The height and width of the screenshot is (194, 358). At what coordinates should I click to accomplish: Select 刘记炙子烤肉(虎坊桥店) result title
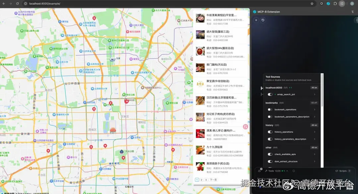pos(220,114)
